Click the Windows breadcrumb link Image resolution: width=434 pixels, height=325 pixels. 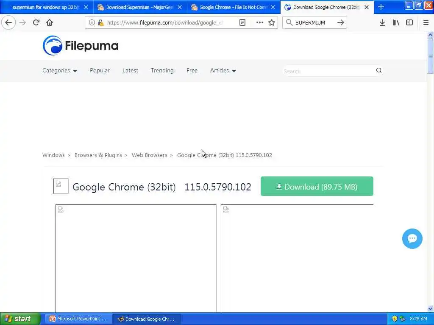(53, 155)
